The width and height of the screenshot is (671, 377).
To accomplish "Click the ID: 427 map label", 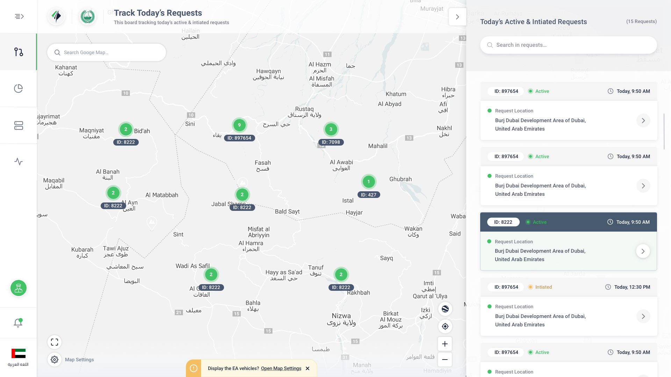I will (x=369, y=195).
